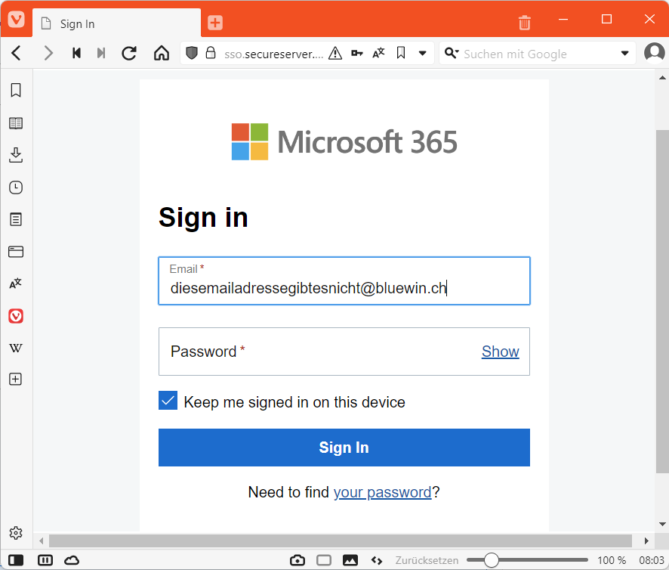669x570 pixels.
Task: Click the warning triangle in address bar
Action: (335, 54)
